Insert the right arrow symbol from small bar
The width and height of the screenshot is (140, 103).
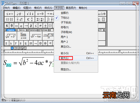tap(26, 26)
